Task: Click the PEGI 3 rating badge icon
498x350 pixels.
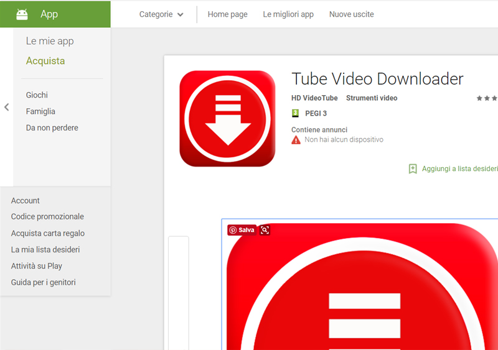Action: click(295, 113)
